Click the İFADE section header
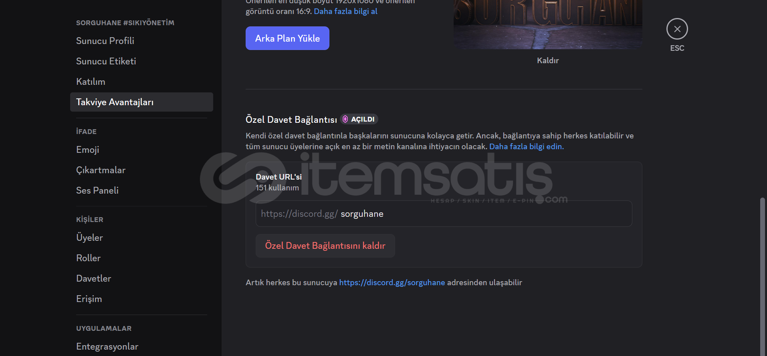Viewport: 767px width, 356px height. coord(86,132)
